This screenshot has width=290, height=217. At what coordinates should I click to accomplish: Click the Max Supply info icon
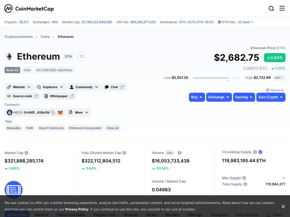(244, 178)
